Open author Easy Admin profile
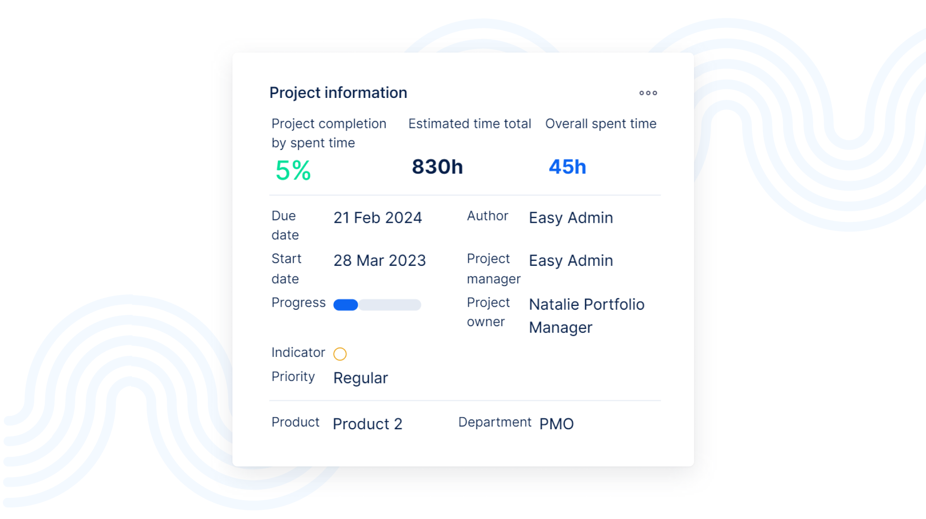Image resolution: width=926 pixels, height=519 pixels. 571,218
